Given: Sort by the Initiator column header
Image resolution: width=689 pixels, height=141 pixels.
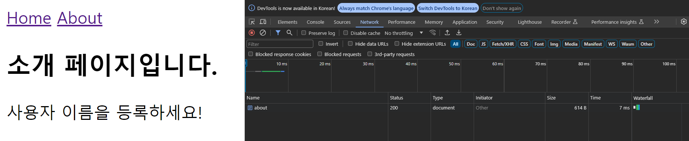Looking at the screenshot, I should (x=509, y=98).
